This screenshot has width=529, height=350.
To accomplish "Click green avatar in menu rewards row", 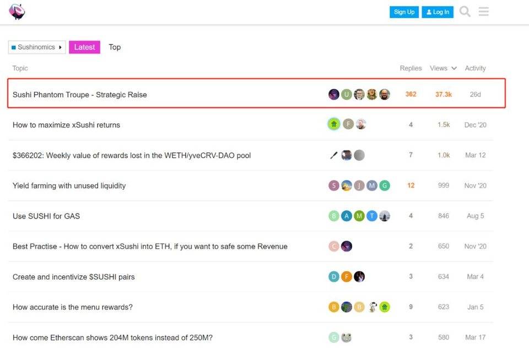I will click(385, 307).
